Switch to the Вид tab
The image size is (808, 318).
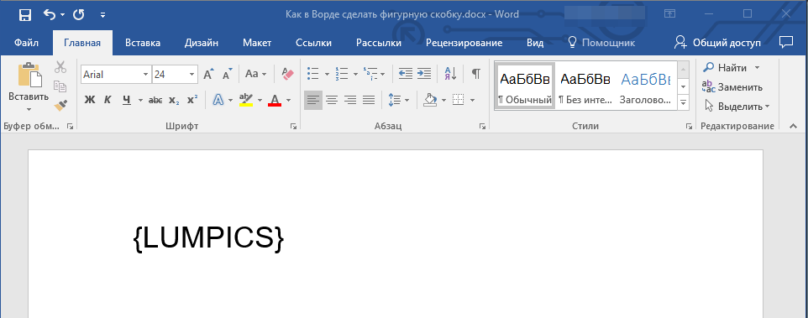[x=535, y=43]
